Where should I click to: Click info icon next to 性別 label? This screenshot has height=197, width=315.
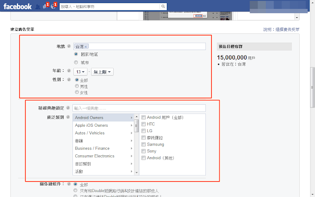coord(69,80)
